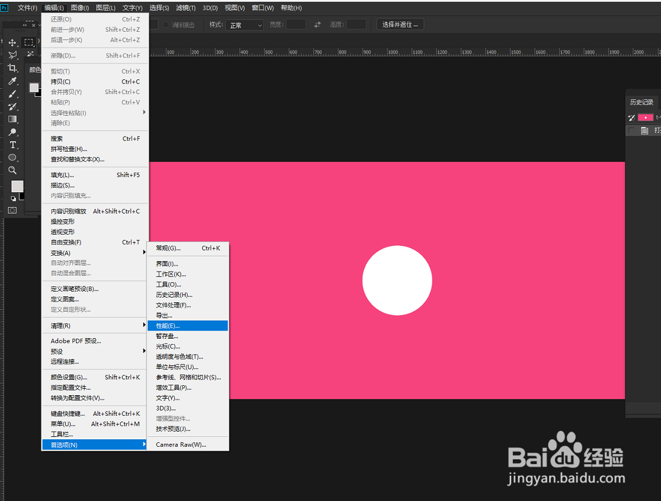This screenshot has height=501, width=661.
Task: Open the 图像(I) menu
Action: tap(80, 8)
